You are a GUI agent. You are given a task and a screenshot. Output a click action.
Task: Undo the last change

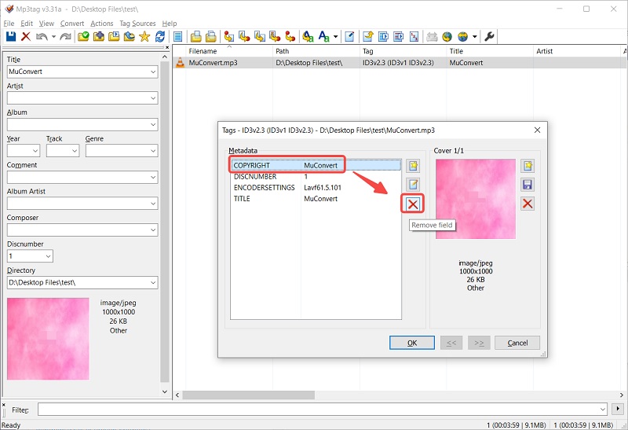(x=42, y=36)
